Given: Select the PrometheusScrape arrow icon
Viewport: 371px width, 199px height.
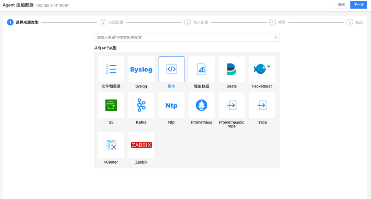Looking at the screenshot, I should click(x=232, y=105).
